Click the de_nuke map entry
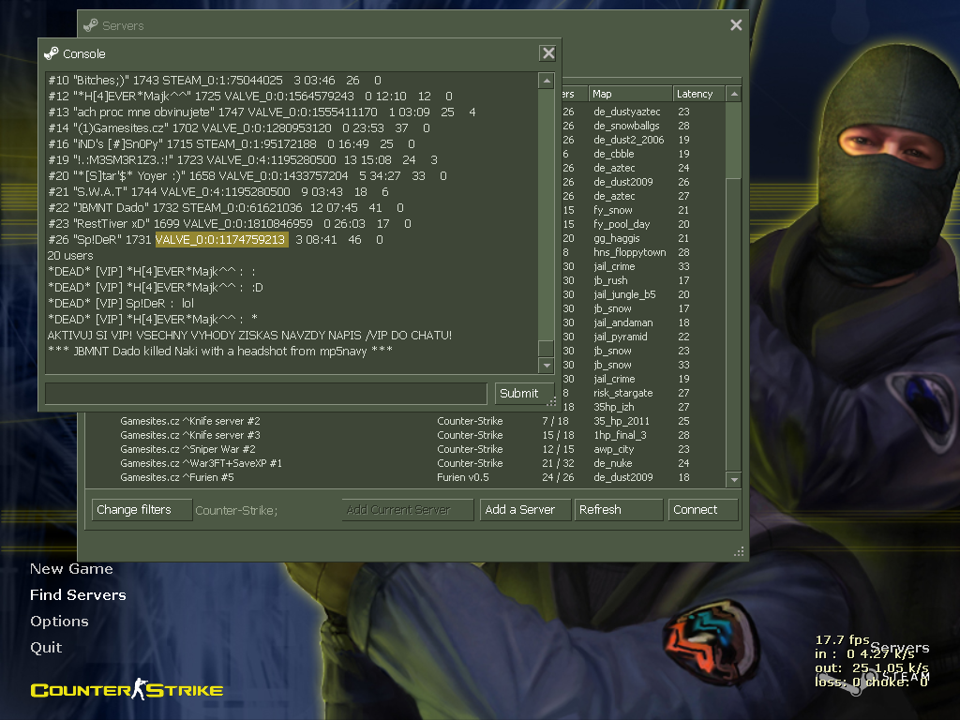Image resolution: width=960 pixels, height=720 pixels. pyautogui.click(x=613, y=464)
